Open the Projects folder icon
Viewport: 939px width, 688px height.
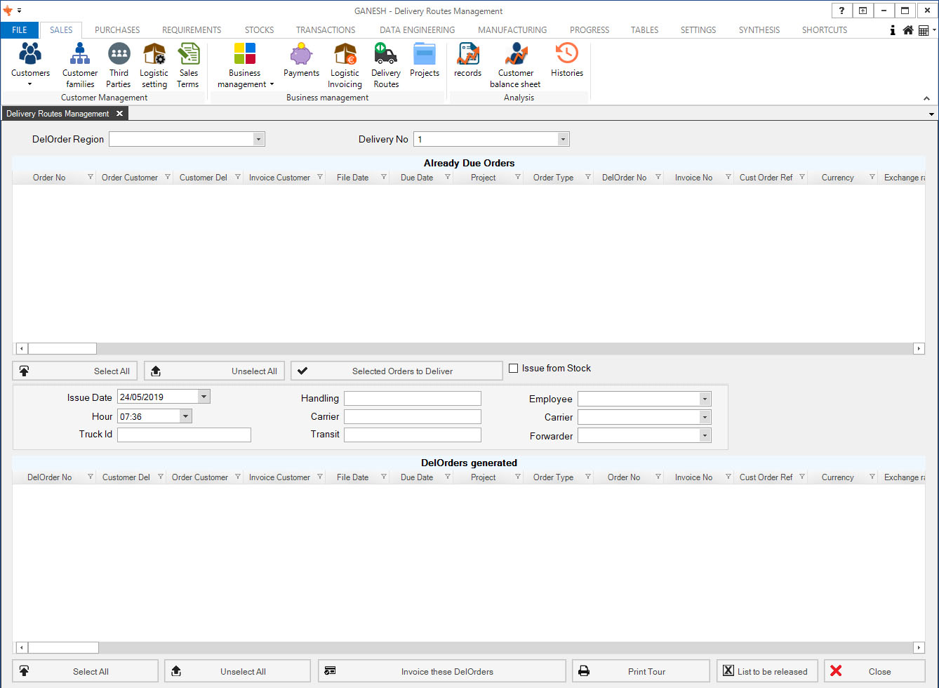click(x=425, y=61)
